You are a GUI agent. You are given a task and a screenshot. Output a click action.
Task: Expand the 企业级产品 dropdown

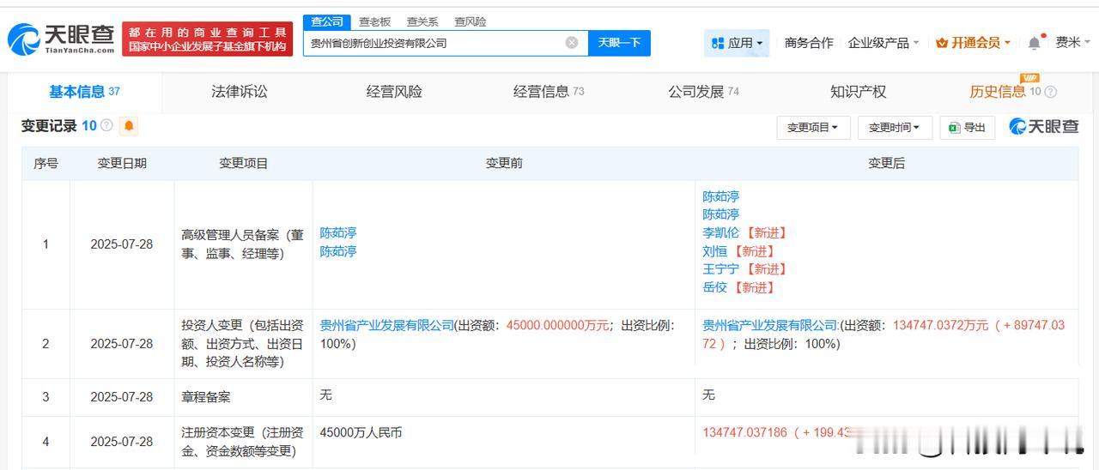click(x=883, y=43)
